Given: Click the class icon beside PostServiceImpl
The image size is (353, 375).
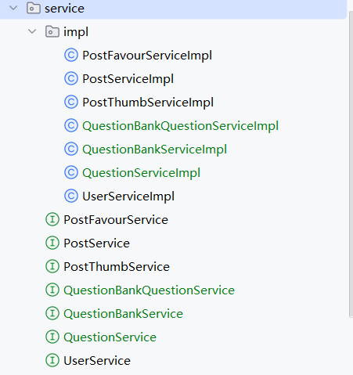Looking at the screenshot, I should (71, 78).
